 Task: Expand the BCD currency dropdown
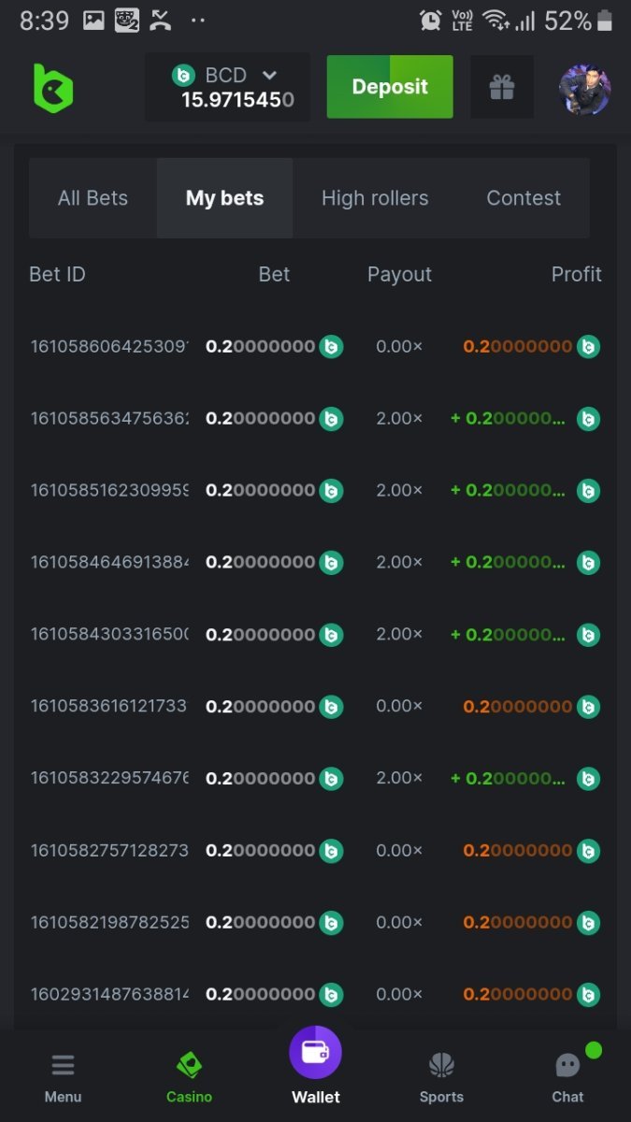(x=269, y=75)
